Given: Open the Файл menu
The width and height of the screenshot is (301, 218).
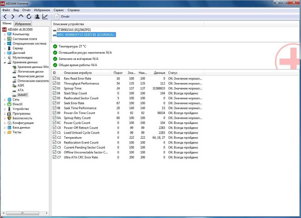Looking at the screenshot, I should coord(6,10).
